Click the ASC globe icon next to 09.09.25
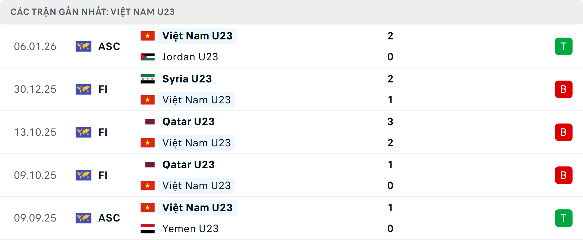583x240 pixels. [x=84, y=218]
